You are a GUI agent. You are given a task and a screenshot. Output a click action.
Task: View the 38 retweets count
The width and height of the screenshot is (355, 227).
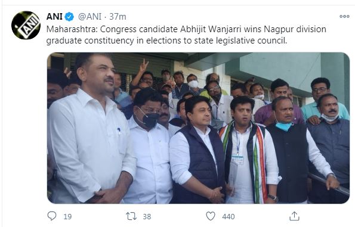click(147, 217)
